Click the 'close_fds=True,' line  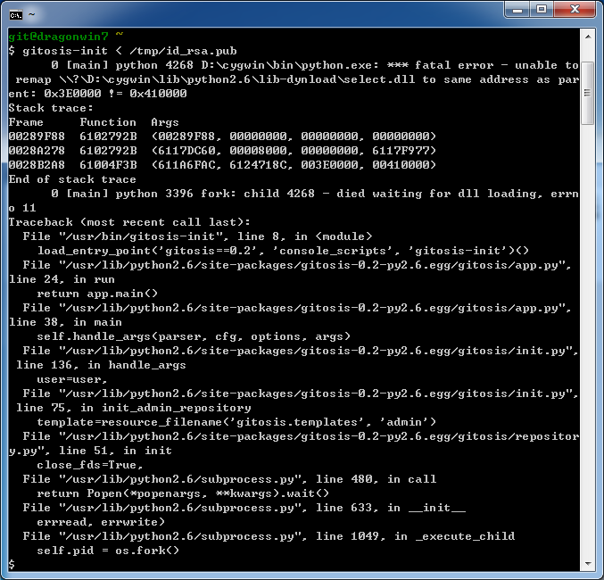coord(90,465)
